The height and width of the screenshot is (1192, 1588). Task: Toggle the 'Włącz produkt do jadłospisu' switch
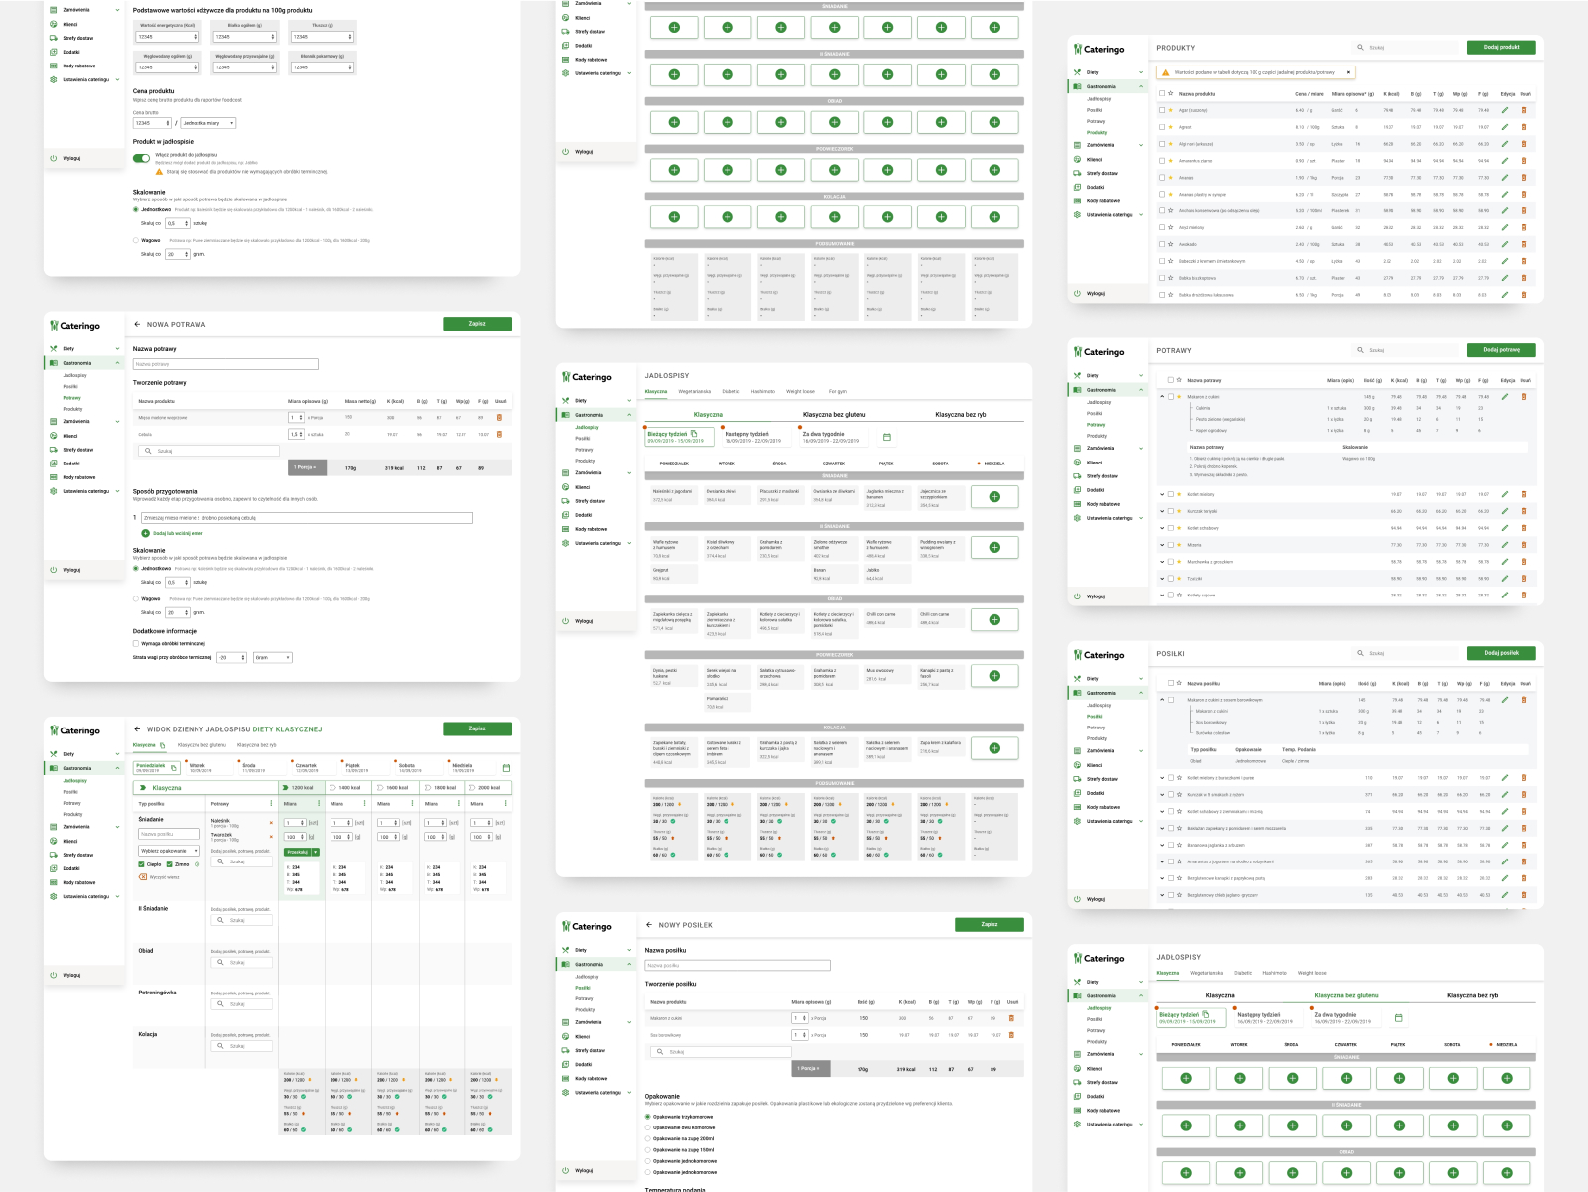point(141,157)
